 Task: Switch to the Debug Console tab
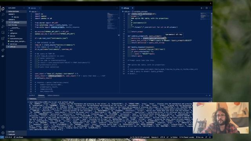tap(53, 96)
